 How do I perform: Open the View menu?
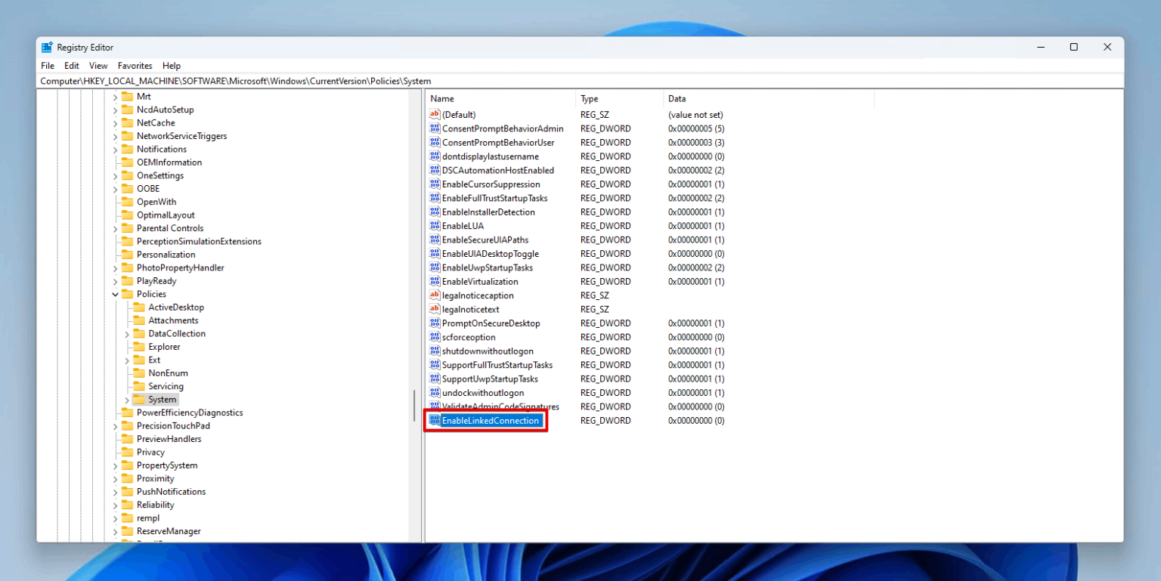98,66
